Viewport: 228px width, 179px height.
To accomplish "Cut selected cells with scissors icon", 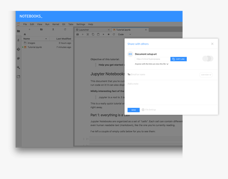I will point(88,34).
